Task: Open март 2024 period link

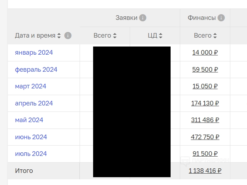Action: 31,86
